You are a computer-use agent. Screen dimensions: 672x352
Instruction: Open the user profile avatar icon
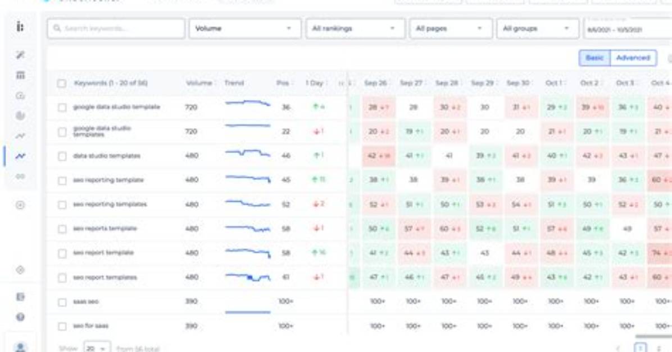(x=20, y=348)
